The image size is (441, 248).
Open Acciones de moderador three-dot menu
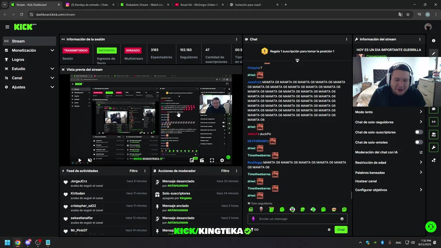[x=236, y=171]
